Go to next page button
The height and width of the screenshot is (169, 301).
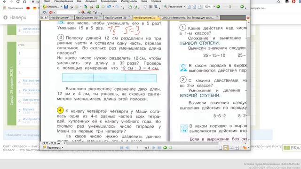coord(154,148)
